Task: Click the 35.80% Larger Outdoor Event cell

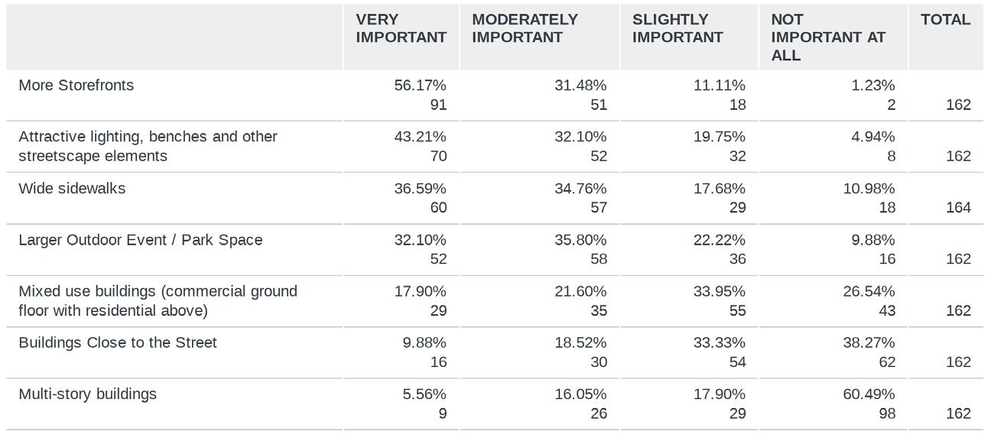Action: tap(580, 240)
